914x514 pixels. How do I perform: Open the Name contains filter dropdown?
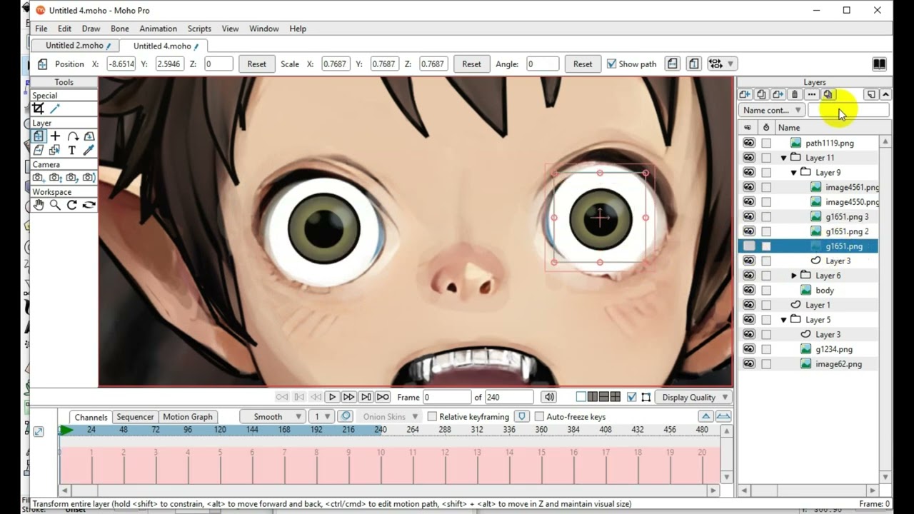tap(771, 110)
